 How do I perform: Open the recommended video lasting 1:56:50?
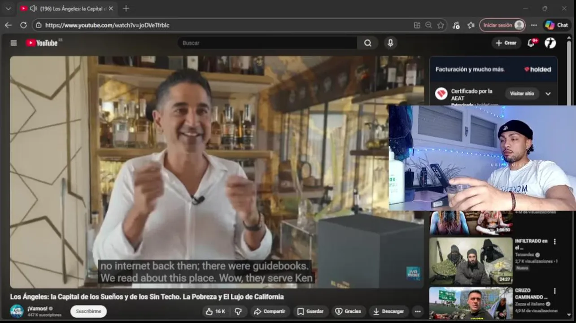click(x=471, y=223)
